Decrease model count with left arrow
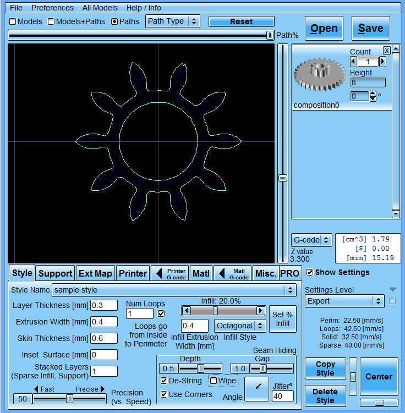The image size is (405, 413). [x=353, y=62]
